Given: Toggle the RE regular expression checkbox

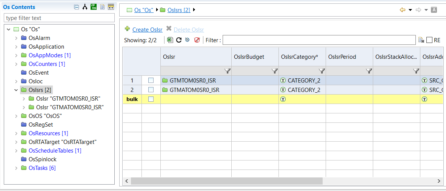Looking at the screenshot, I should 429,40.
